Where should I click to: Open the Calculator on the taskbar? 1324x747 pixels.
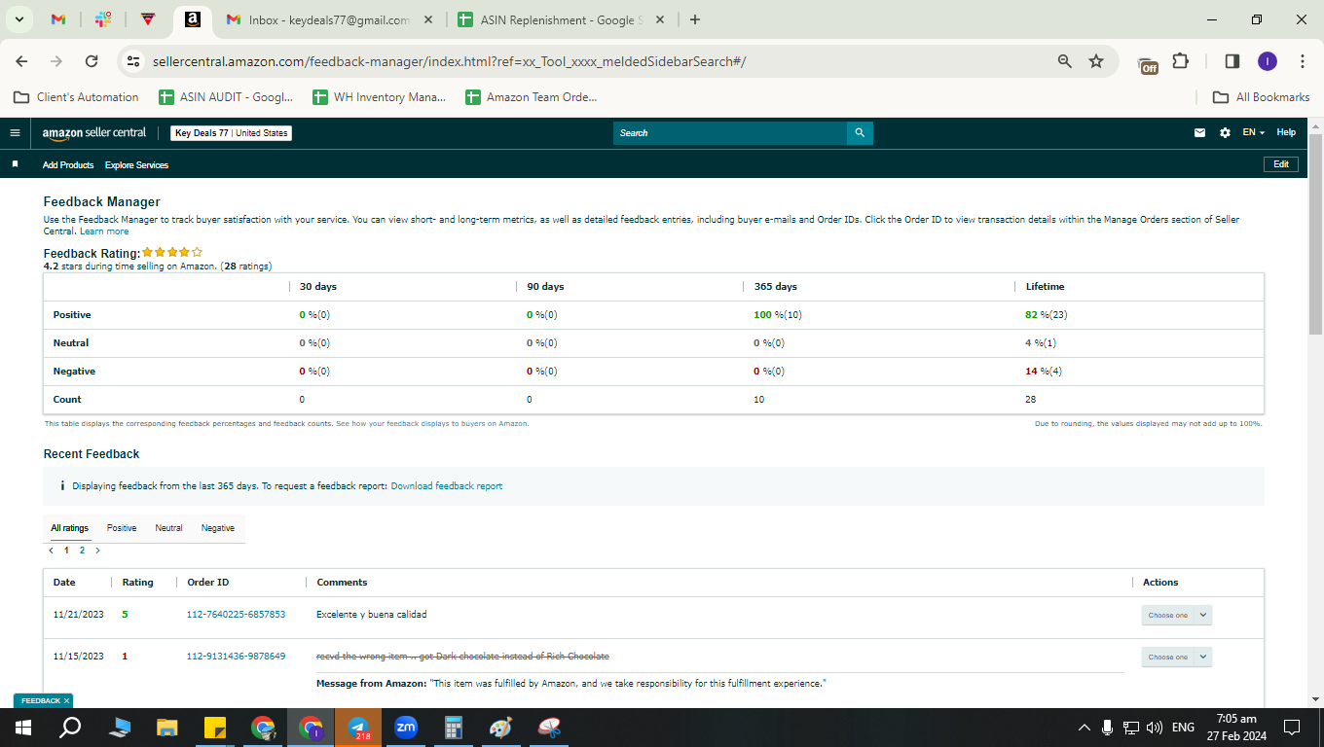coord(453,728)
